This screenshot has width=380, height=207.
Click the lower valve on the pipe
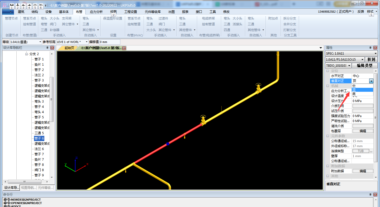[x=203, y=120]
